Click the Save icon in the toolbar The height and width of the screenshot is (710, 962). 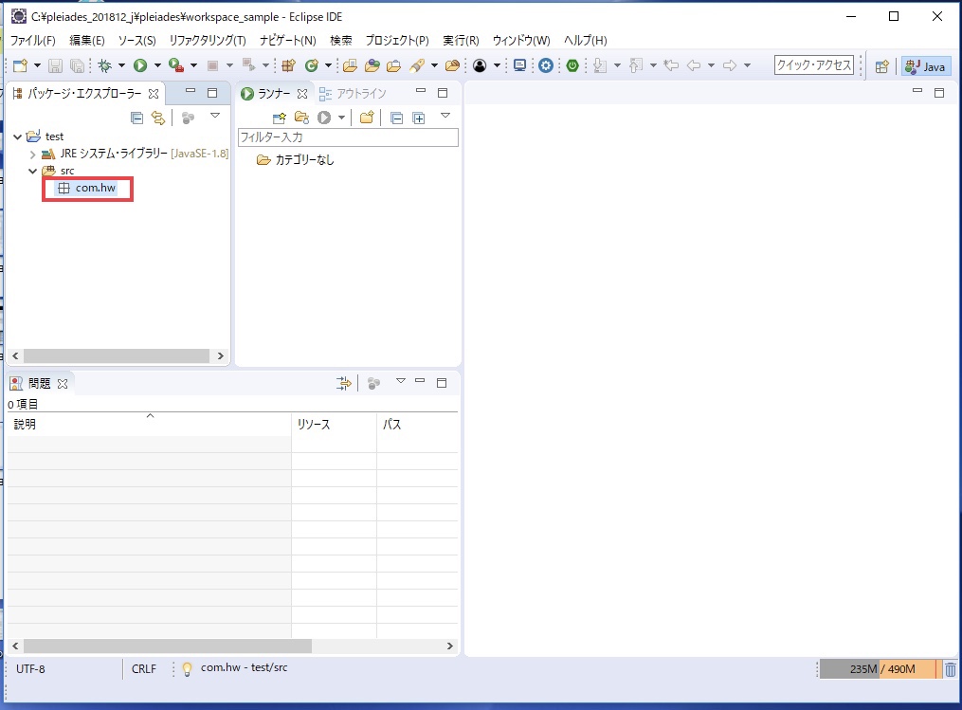pyautogui.click(x=55, y=65)
